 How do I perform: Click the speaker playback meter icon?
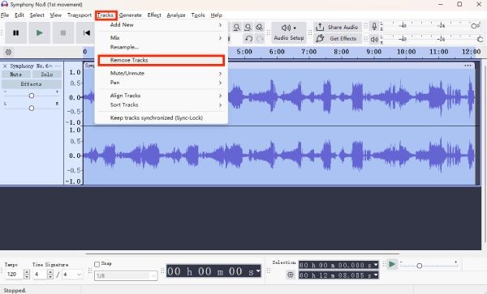click(x=374, y=40)
